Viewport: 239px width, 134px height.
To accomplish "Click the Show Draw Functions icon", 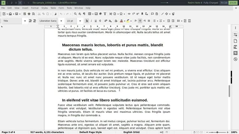I will click(x=173, y=14).
